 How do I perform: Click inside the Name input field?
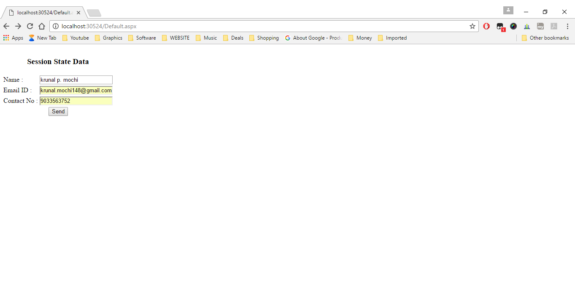76,80
